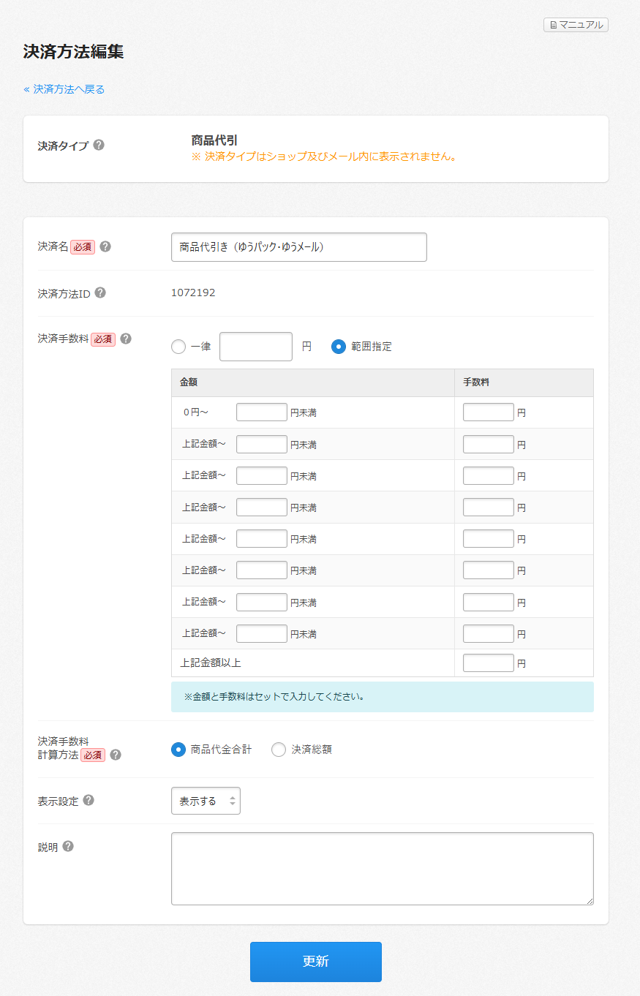Go back via 決済方法へ戻る link
The width and height of the screenshot is (640, 996).
(x=64, y=89)
